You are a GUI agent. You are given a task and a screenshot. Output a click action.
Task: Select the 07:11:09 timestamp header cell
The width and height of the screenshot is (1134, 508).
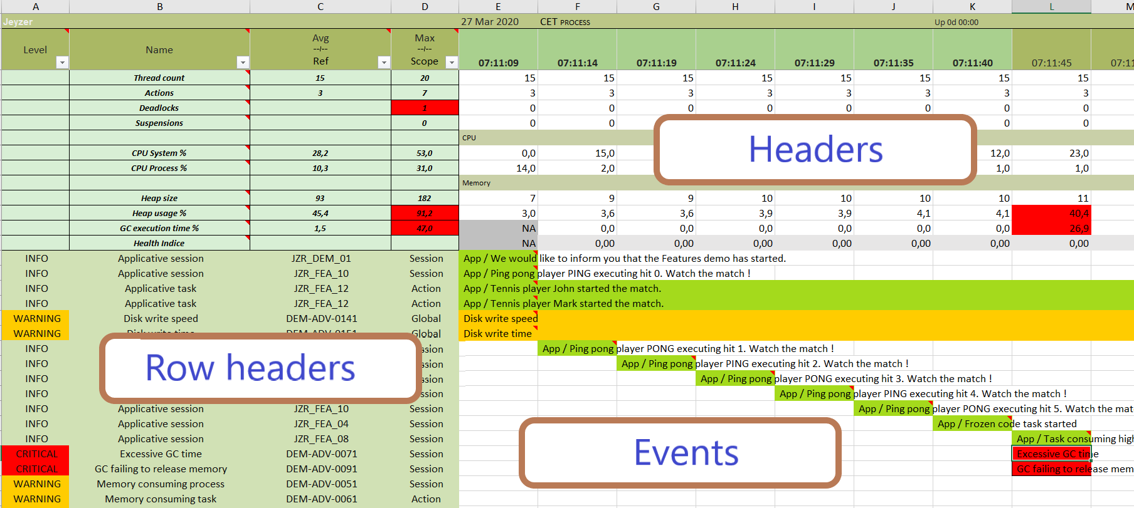(498, 63)
